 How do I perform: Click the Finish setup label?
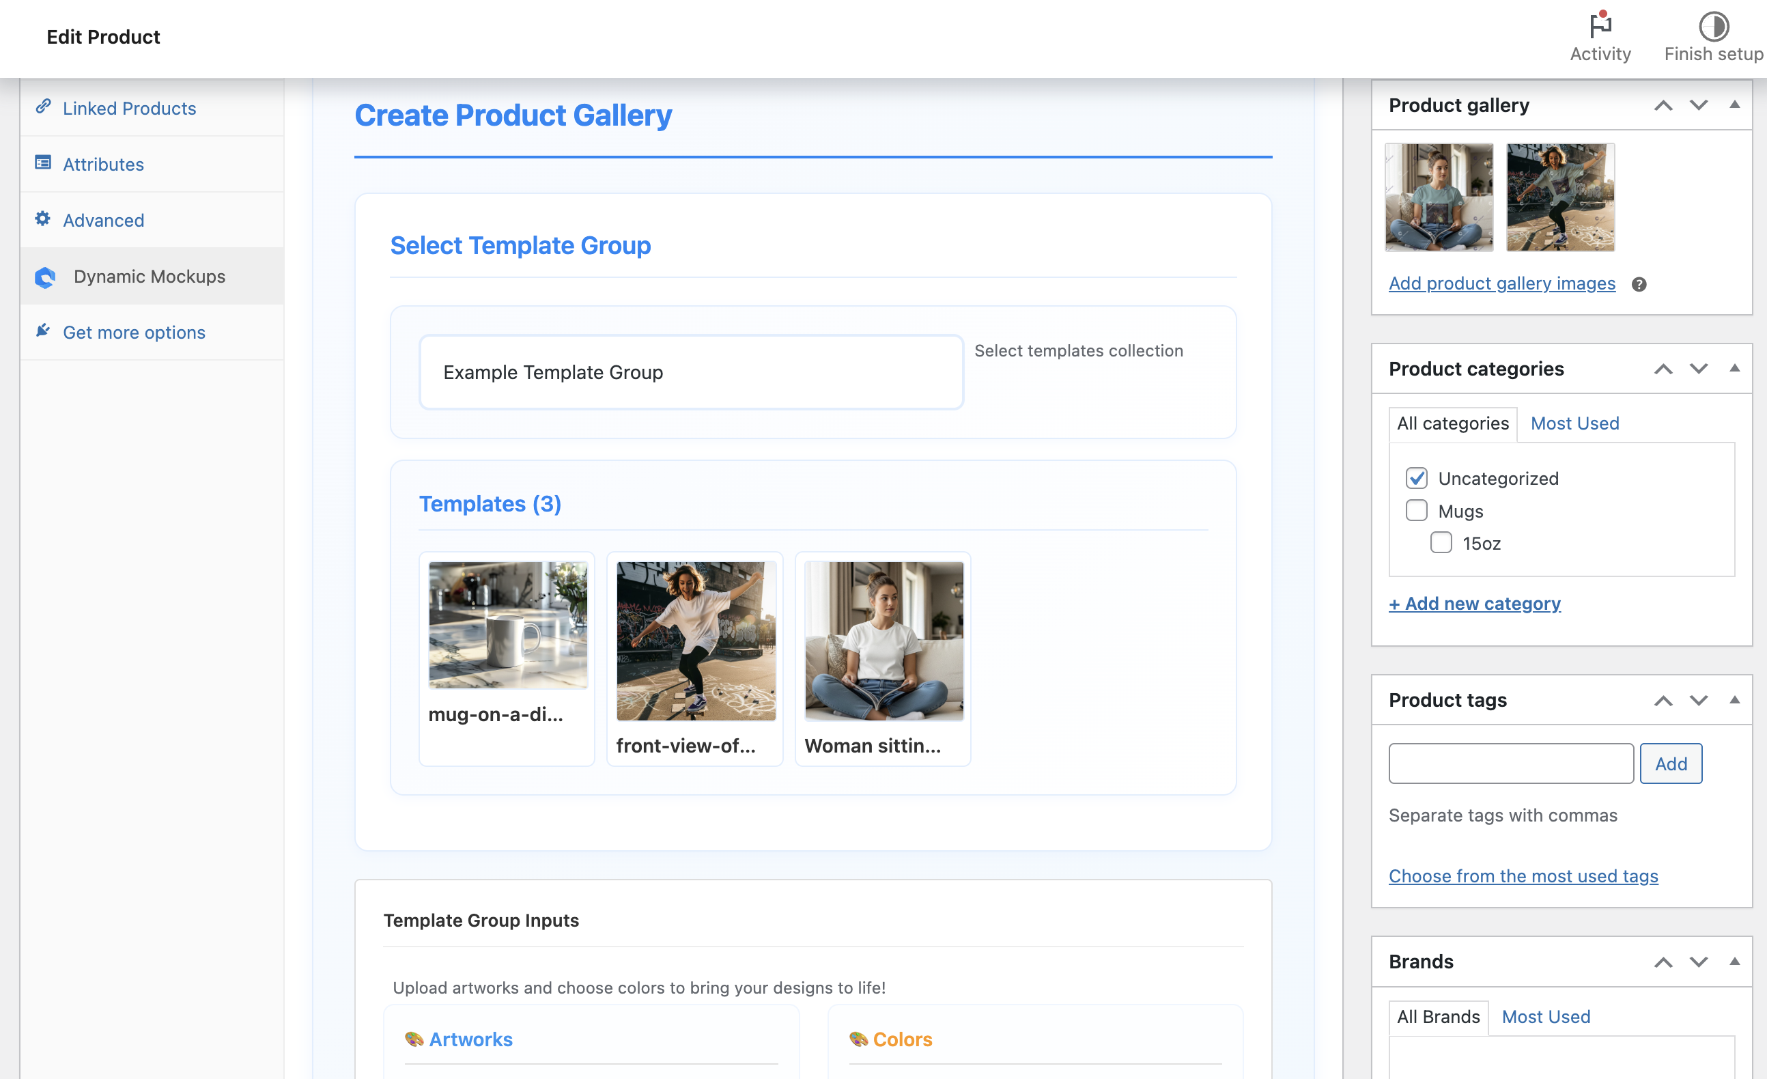[x=1713, y=54]
